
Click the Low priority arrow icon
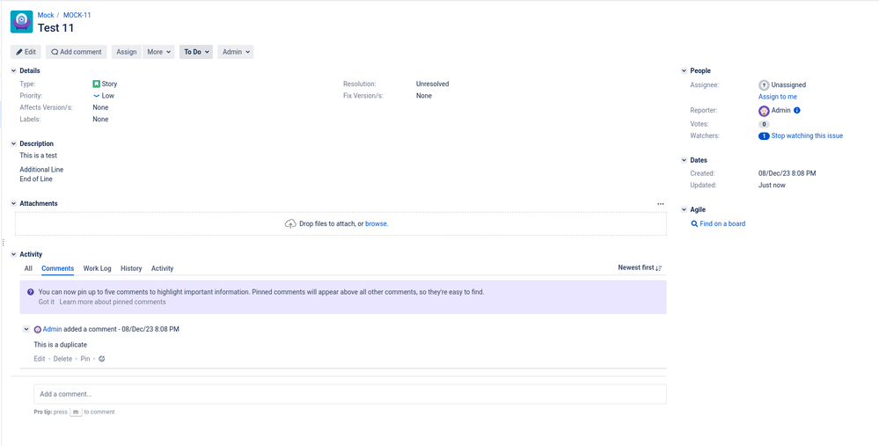point(97,96)
